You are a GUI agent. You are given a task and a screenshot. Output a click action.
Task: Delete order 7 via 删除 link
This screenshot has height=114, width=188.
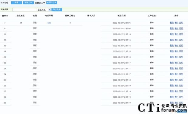pyautogui.click(x=172, y=23)
